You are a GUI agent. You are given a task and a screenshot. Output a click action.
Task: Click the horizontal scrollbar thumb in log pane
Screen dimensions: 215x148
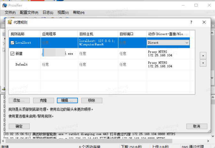point(89,141)
